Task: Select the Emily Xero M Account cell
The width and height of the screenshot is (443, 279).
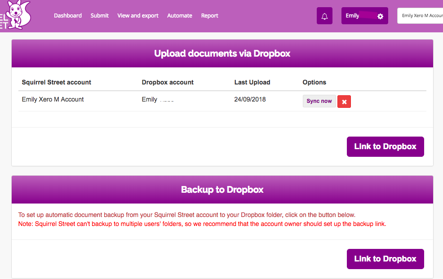Action: point(53,99)
